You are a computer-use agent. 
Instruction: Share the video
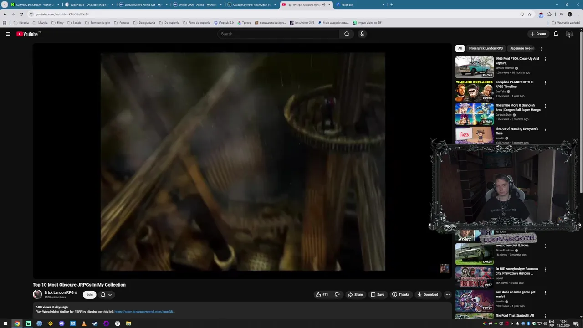355,295
